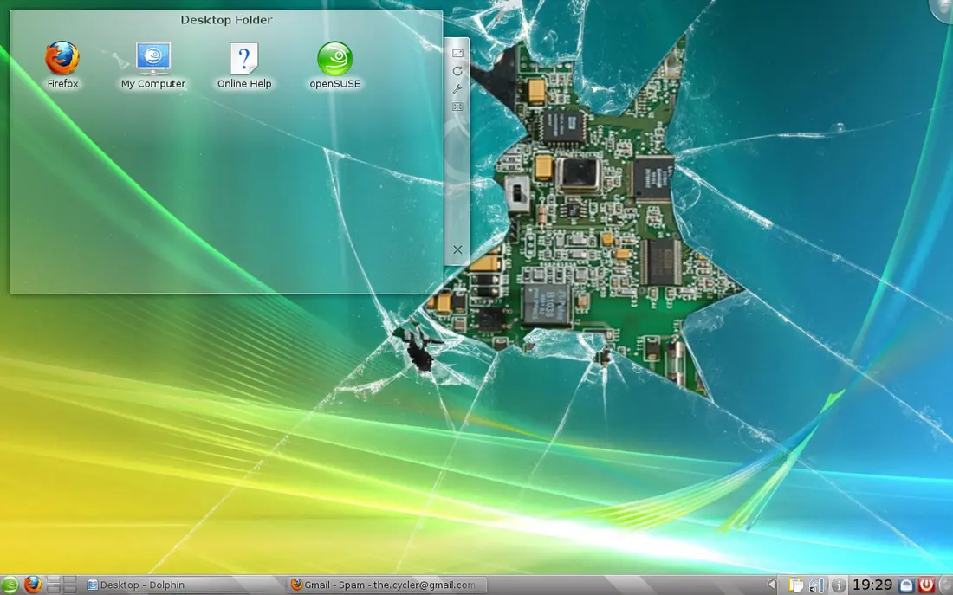Open widget settings via wrench icon
The height and width of the screenshot is (595, 953).
457,88
